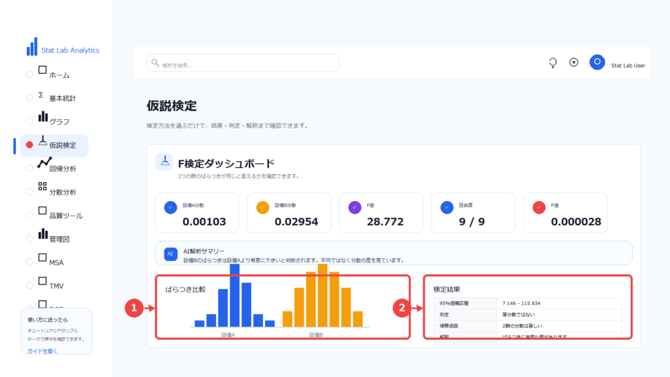Click the purple check icon for F値
This screenshot has width=670, height=377.
pos(355,207)
